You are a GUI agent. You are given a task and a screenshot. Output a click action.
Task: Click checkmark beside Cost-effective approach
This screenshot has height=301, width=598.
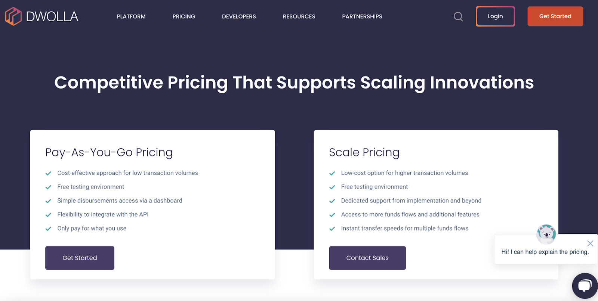click(48, 173)
